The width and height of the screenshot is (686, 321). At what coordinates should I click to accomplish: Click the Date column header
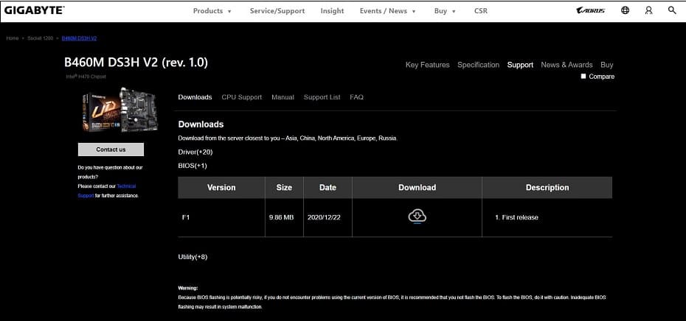coord(328,187)
